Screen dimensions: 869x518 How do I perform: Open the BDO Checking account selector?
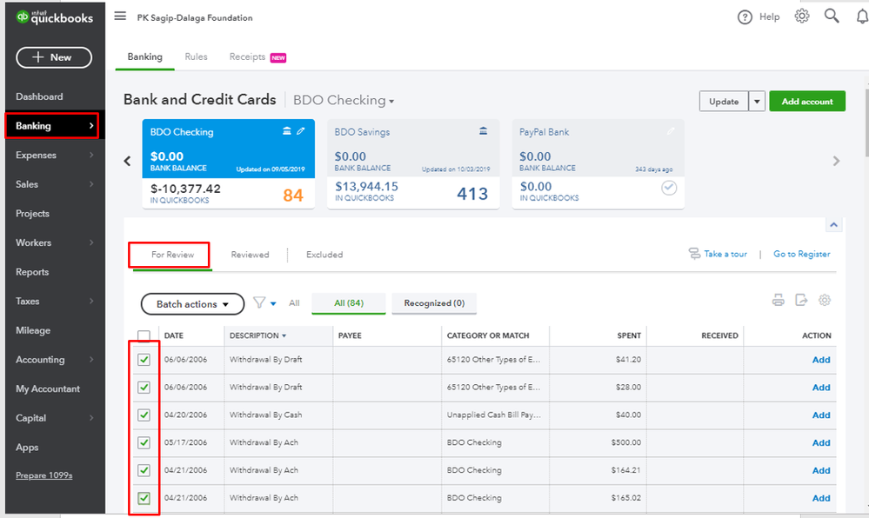(344, 101)
